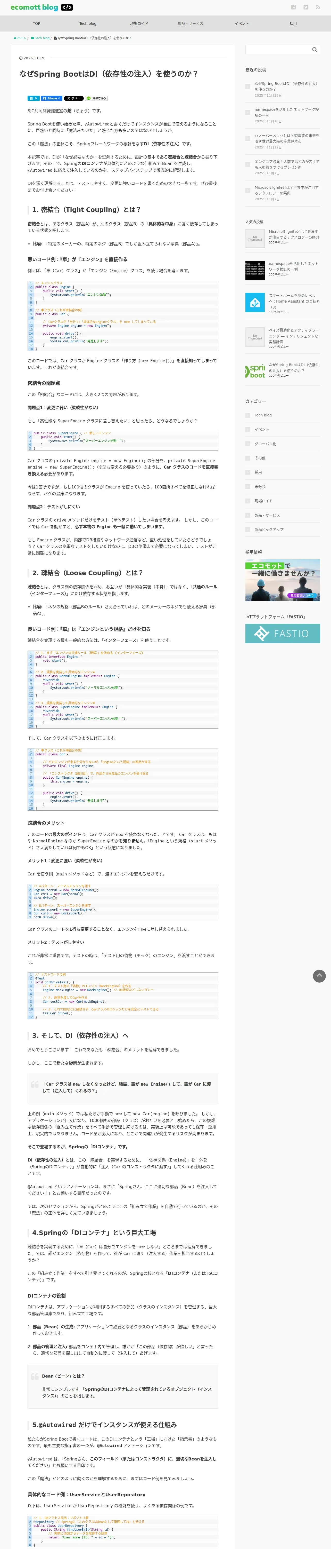This screenshot has height=1549, width=331.
Task: Click the sidebar search input field
Action: [278, 50]
